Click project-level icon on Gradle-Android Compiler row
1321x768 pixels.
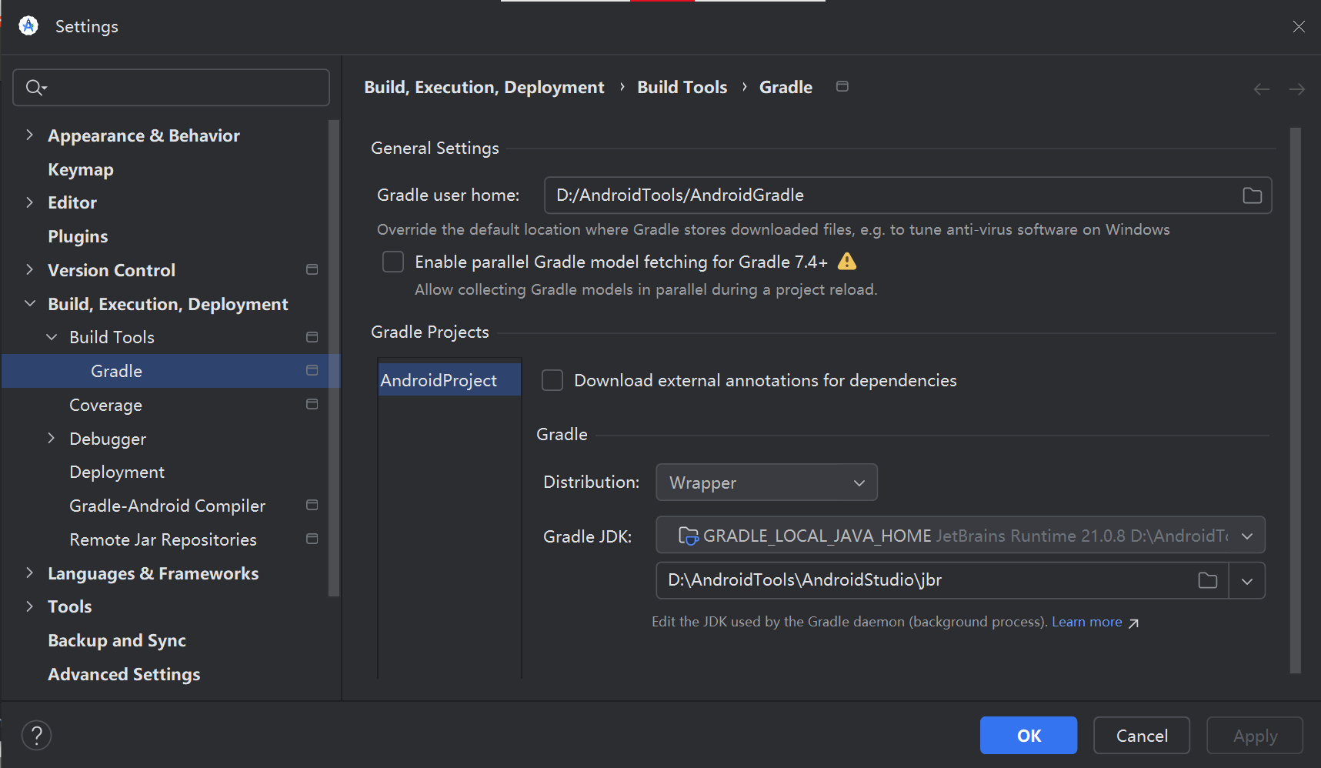coord(312,505)
